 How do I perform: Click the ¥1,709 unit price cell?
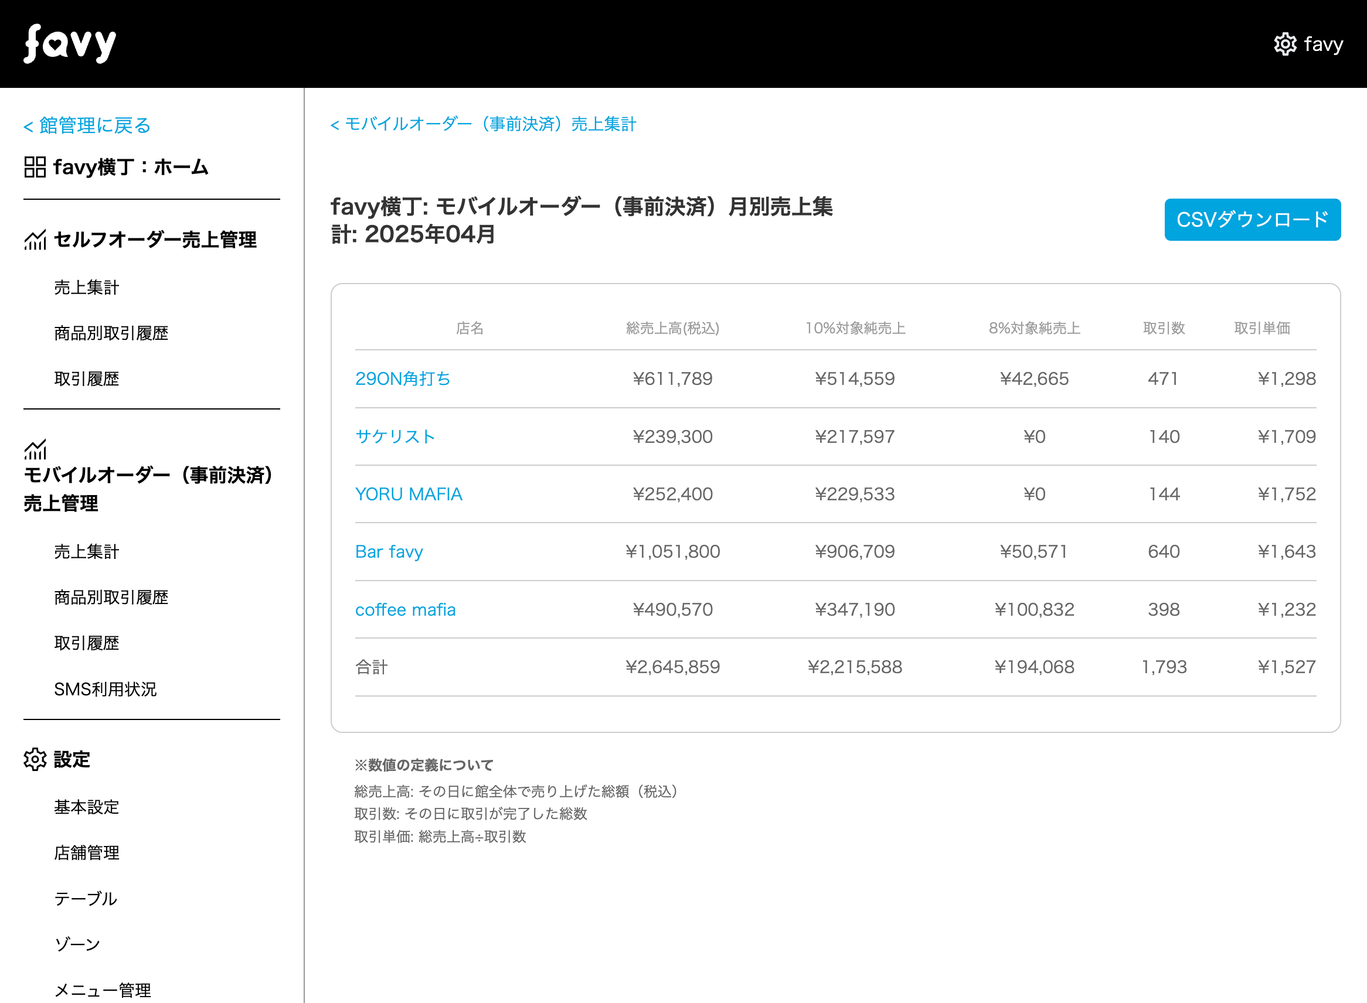1286,436
